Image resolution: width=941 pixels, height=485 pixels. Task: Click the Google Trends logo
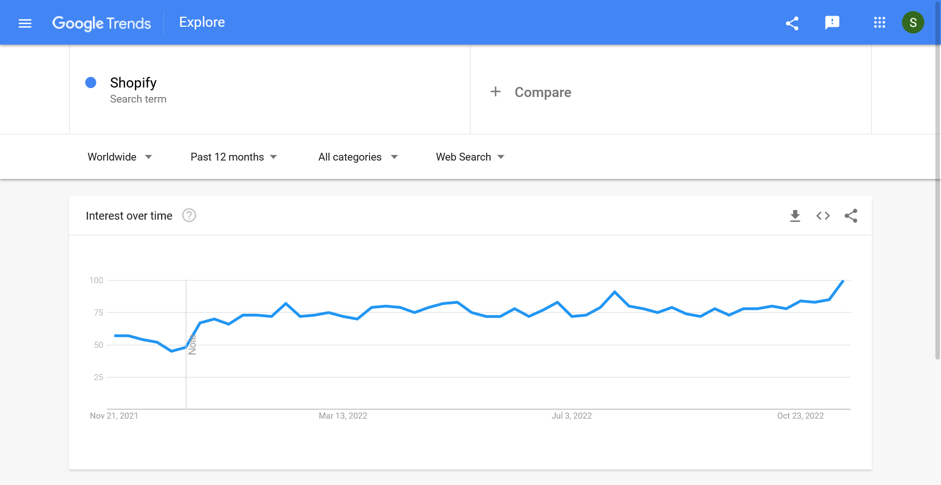[101, 23]
